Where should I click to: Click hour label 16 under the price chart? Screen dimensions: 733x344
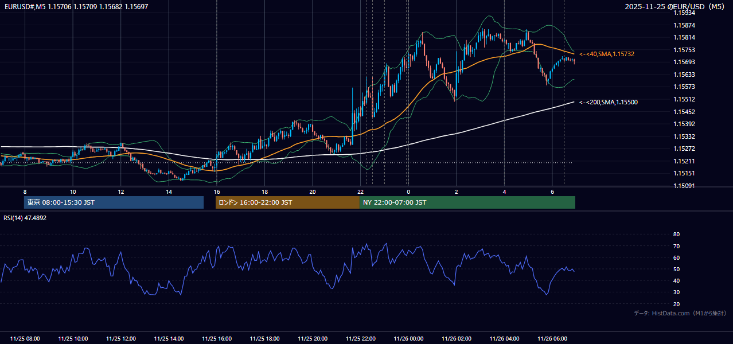click(217, 191)
